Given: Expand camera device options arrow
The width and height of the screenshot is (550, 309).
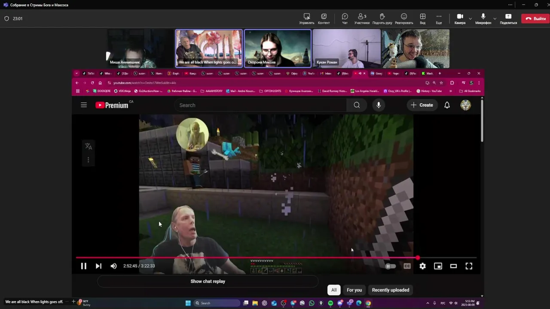Looking at the screenshot, I should 470,18.
